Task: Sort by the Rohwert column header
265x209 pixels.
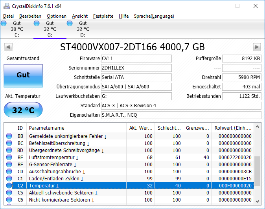Action: point(233,128)
